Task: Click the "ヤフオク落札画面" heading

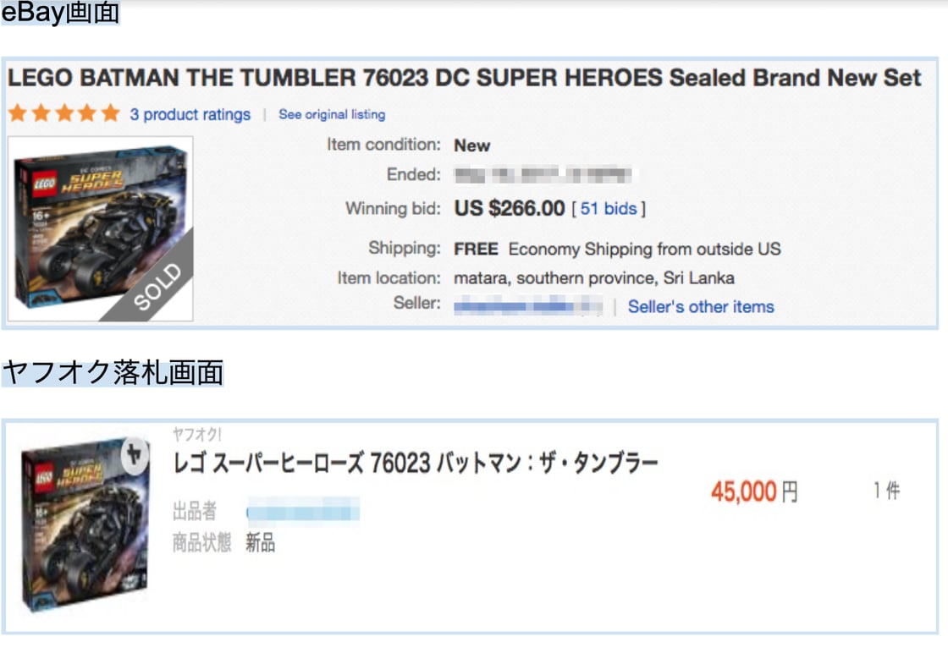Action: click(113, 372)
